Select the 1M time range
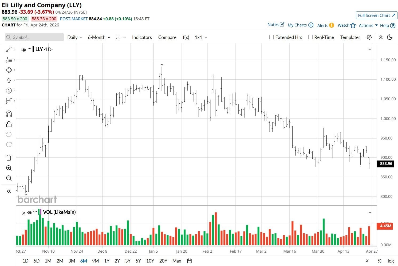 (x=48, y=261)
